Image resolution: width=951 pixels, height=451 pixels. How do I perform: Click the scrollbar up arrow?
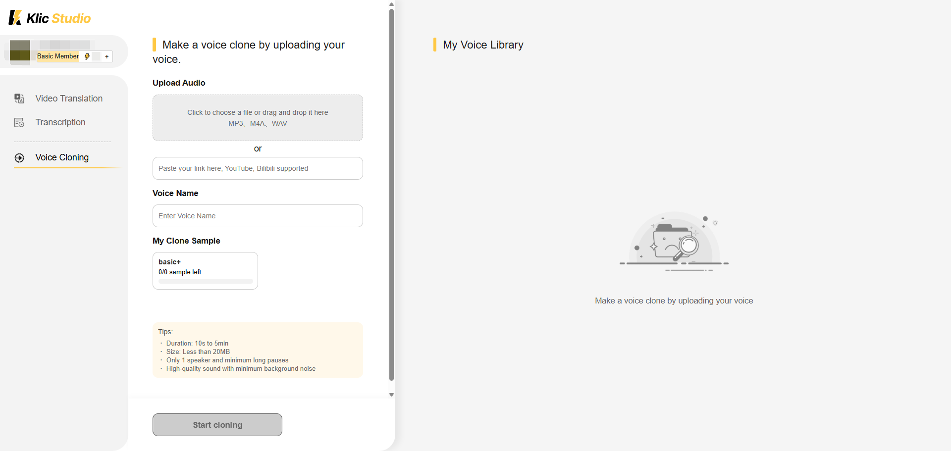(392, 4)
